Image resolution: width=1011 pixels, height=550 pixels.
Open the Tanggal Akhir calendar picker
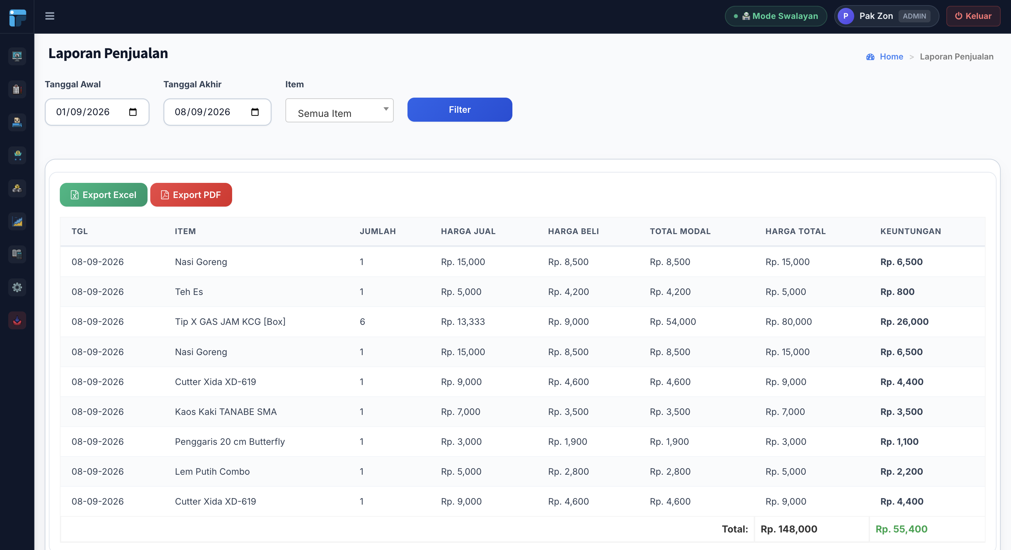point(255,112)
